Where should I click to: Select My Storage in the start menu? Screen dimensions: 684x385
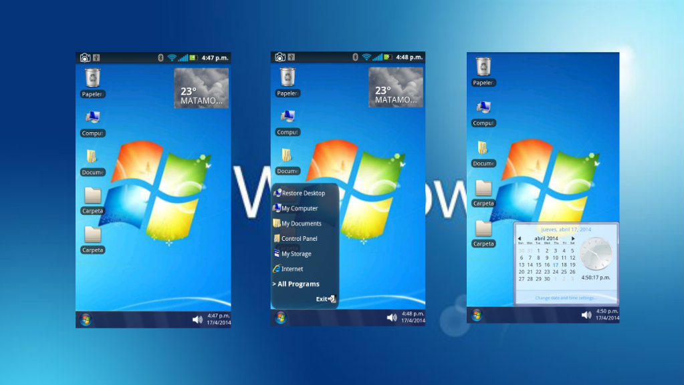296,254
